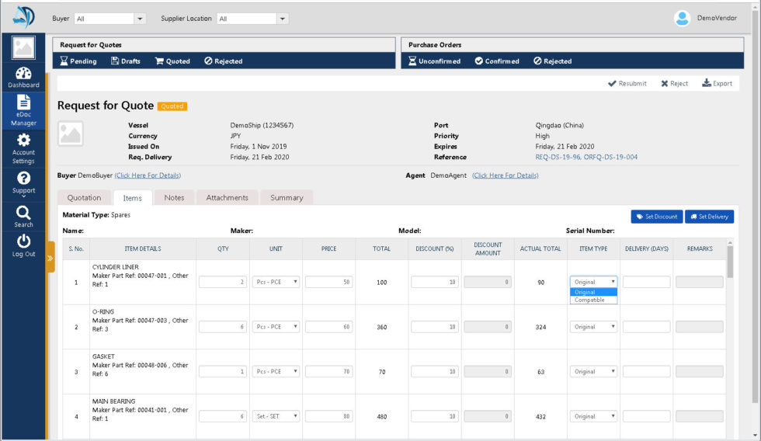Click the DemoVendor user avatar

683,18
